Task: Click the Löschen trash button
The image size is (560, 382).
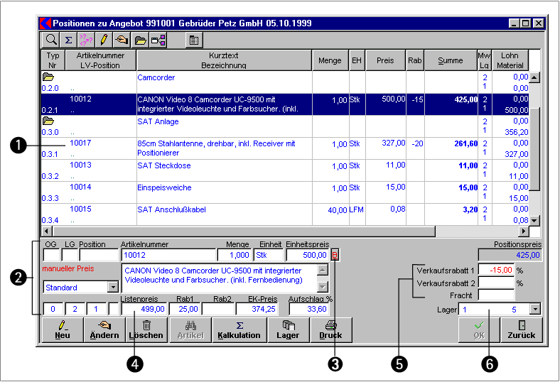Action: [x=146, y=330]
